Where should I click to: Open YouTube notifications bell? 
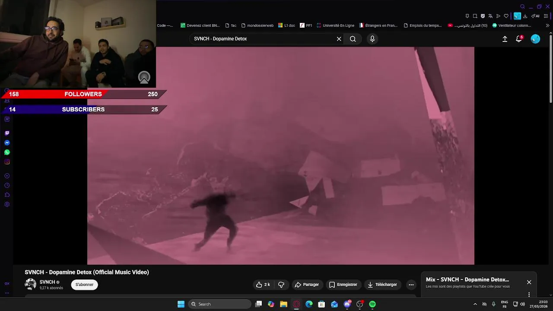coord(519,39)
